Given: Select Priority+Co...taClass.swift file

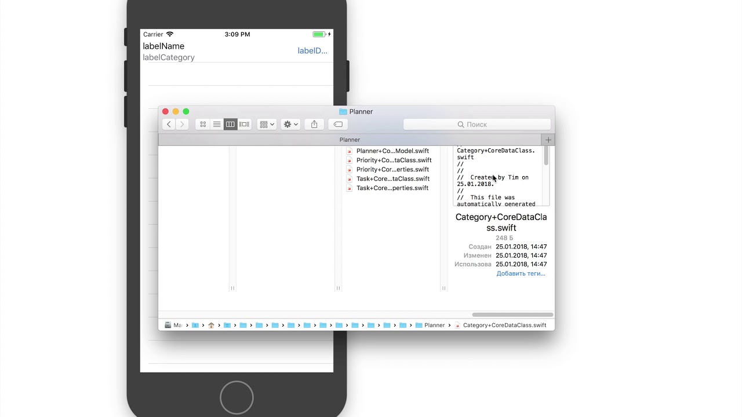Looking at the screenshot, I should pos(394,160).
